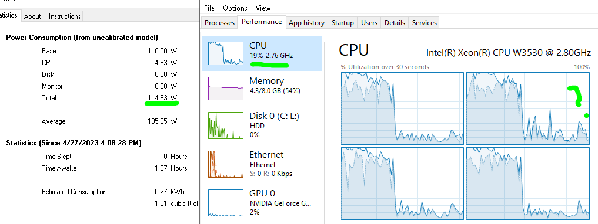Image resolution: width=598 pixels, height=224 pixels.
Task: Open the Instructions tab
Action: click(x=65, y=16)
